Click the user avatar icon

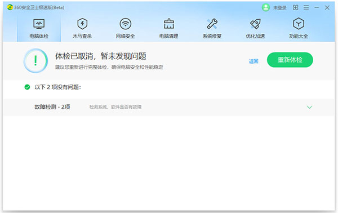[266, 7]
